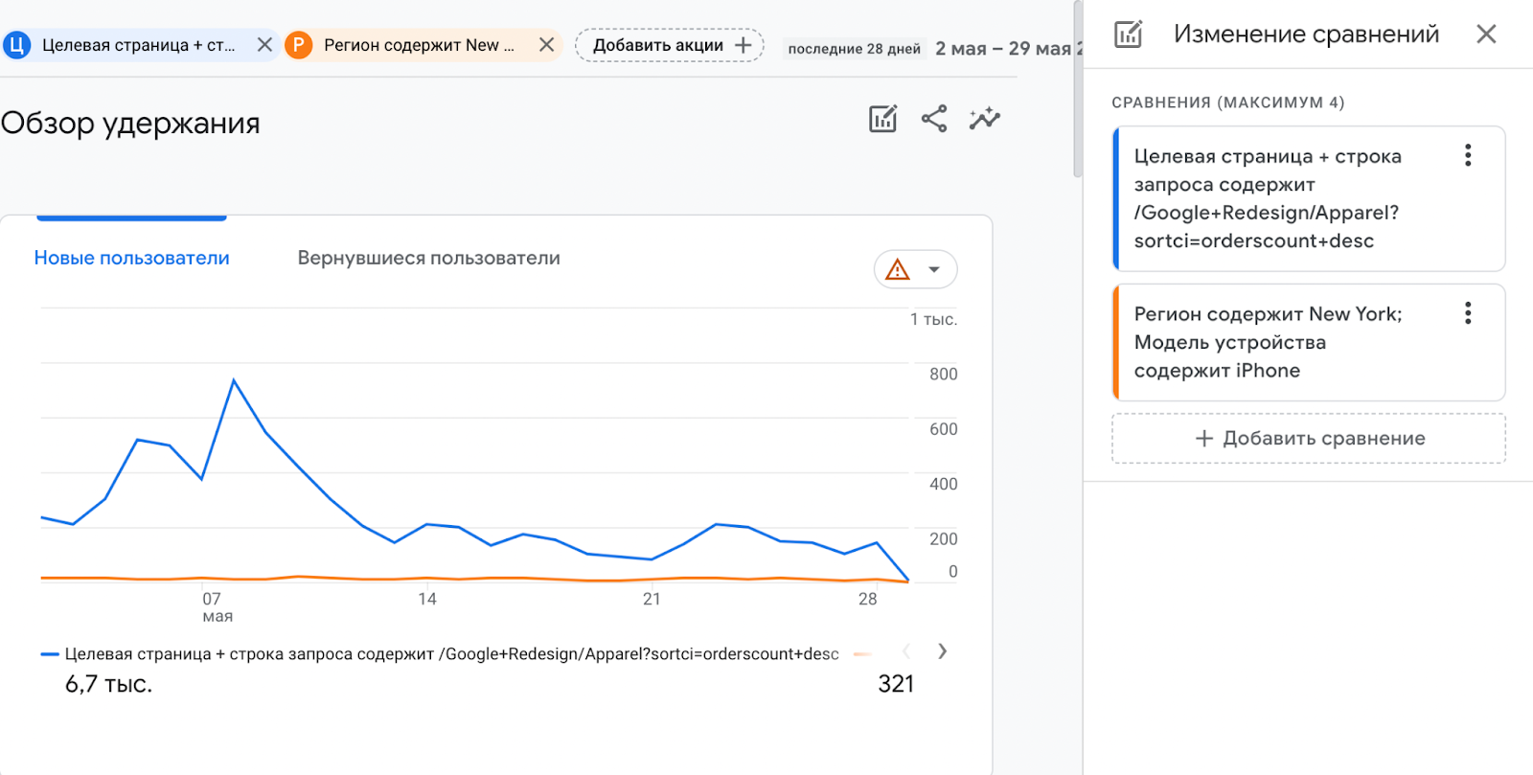This screenshot has height=775, width=1533.
Task: Open the последние 28 дней date range
Action: [854, 49]
